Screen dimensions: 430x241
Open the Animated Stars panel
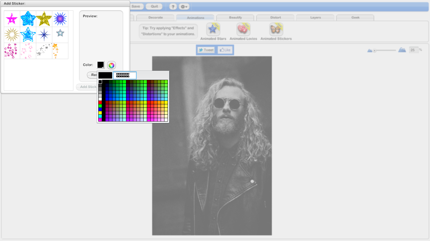213,29
